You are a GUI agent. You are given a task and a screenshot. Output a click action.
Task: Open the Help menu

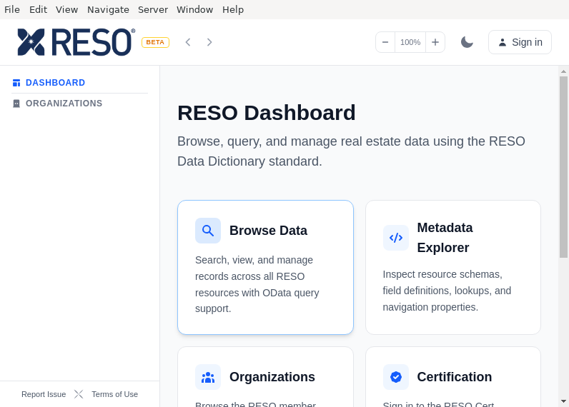point(233,9)
